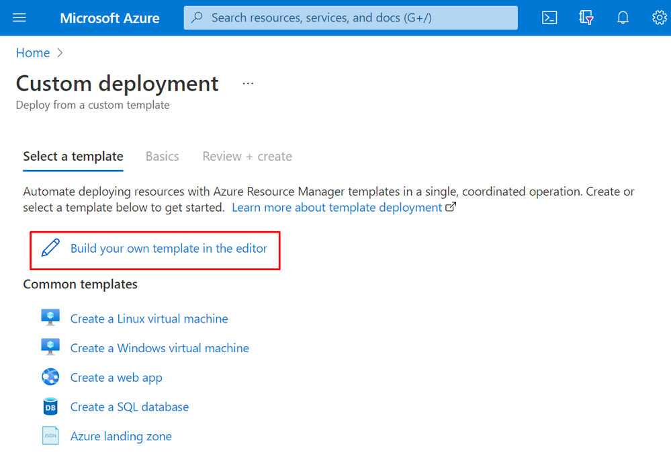
Task: Open the Directories and subscriptions filter
Action: point(586,17)
